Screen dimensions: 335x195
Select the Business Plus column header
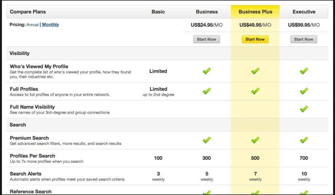[x=255, y=12]
